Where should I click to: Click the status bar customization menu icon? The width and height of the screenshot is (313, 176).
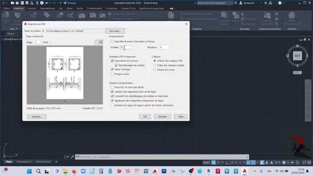(x=309, y=162)
